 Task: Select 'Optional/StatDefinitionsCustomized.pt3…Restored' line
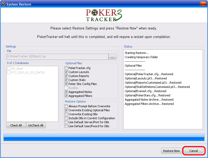tap(157, 87)
